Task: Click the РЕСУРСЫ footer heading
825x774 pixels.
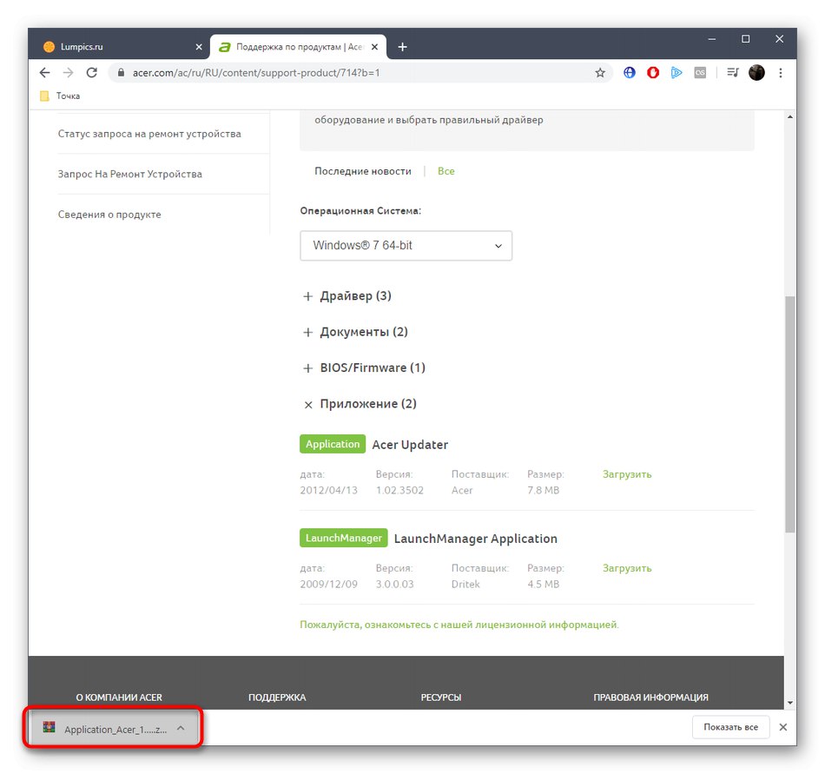Action: point(441,698)
